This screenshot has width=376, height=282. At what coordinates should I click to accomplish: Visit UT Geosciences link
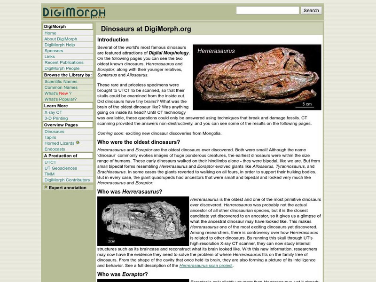coord(61,168)
